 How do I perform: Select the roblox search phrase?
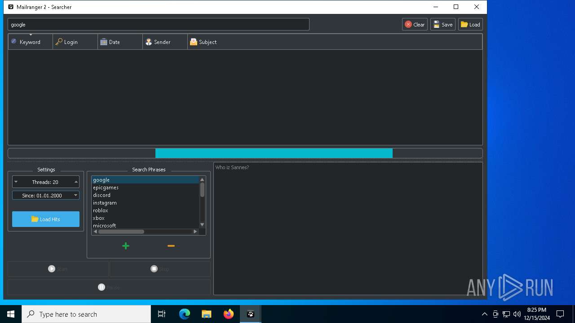pos(145,210)
